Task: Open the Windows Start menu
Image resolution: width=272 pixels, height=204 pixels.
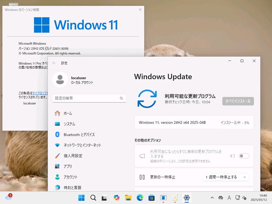Action: tap(81, 198)
